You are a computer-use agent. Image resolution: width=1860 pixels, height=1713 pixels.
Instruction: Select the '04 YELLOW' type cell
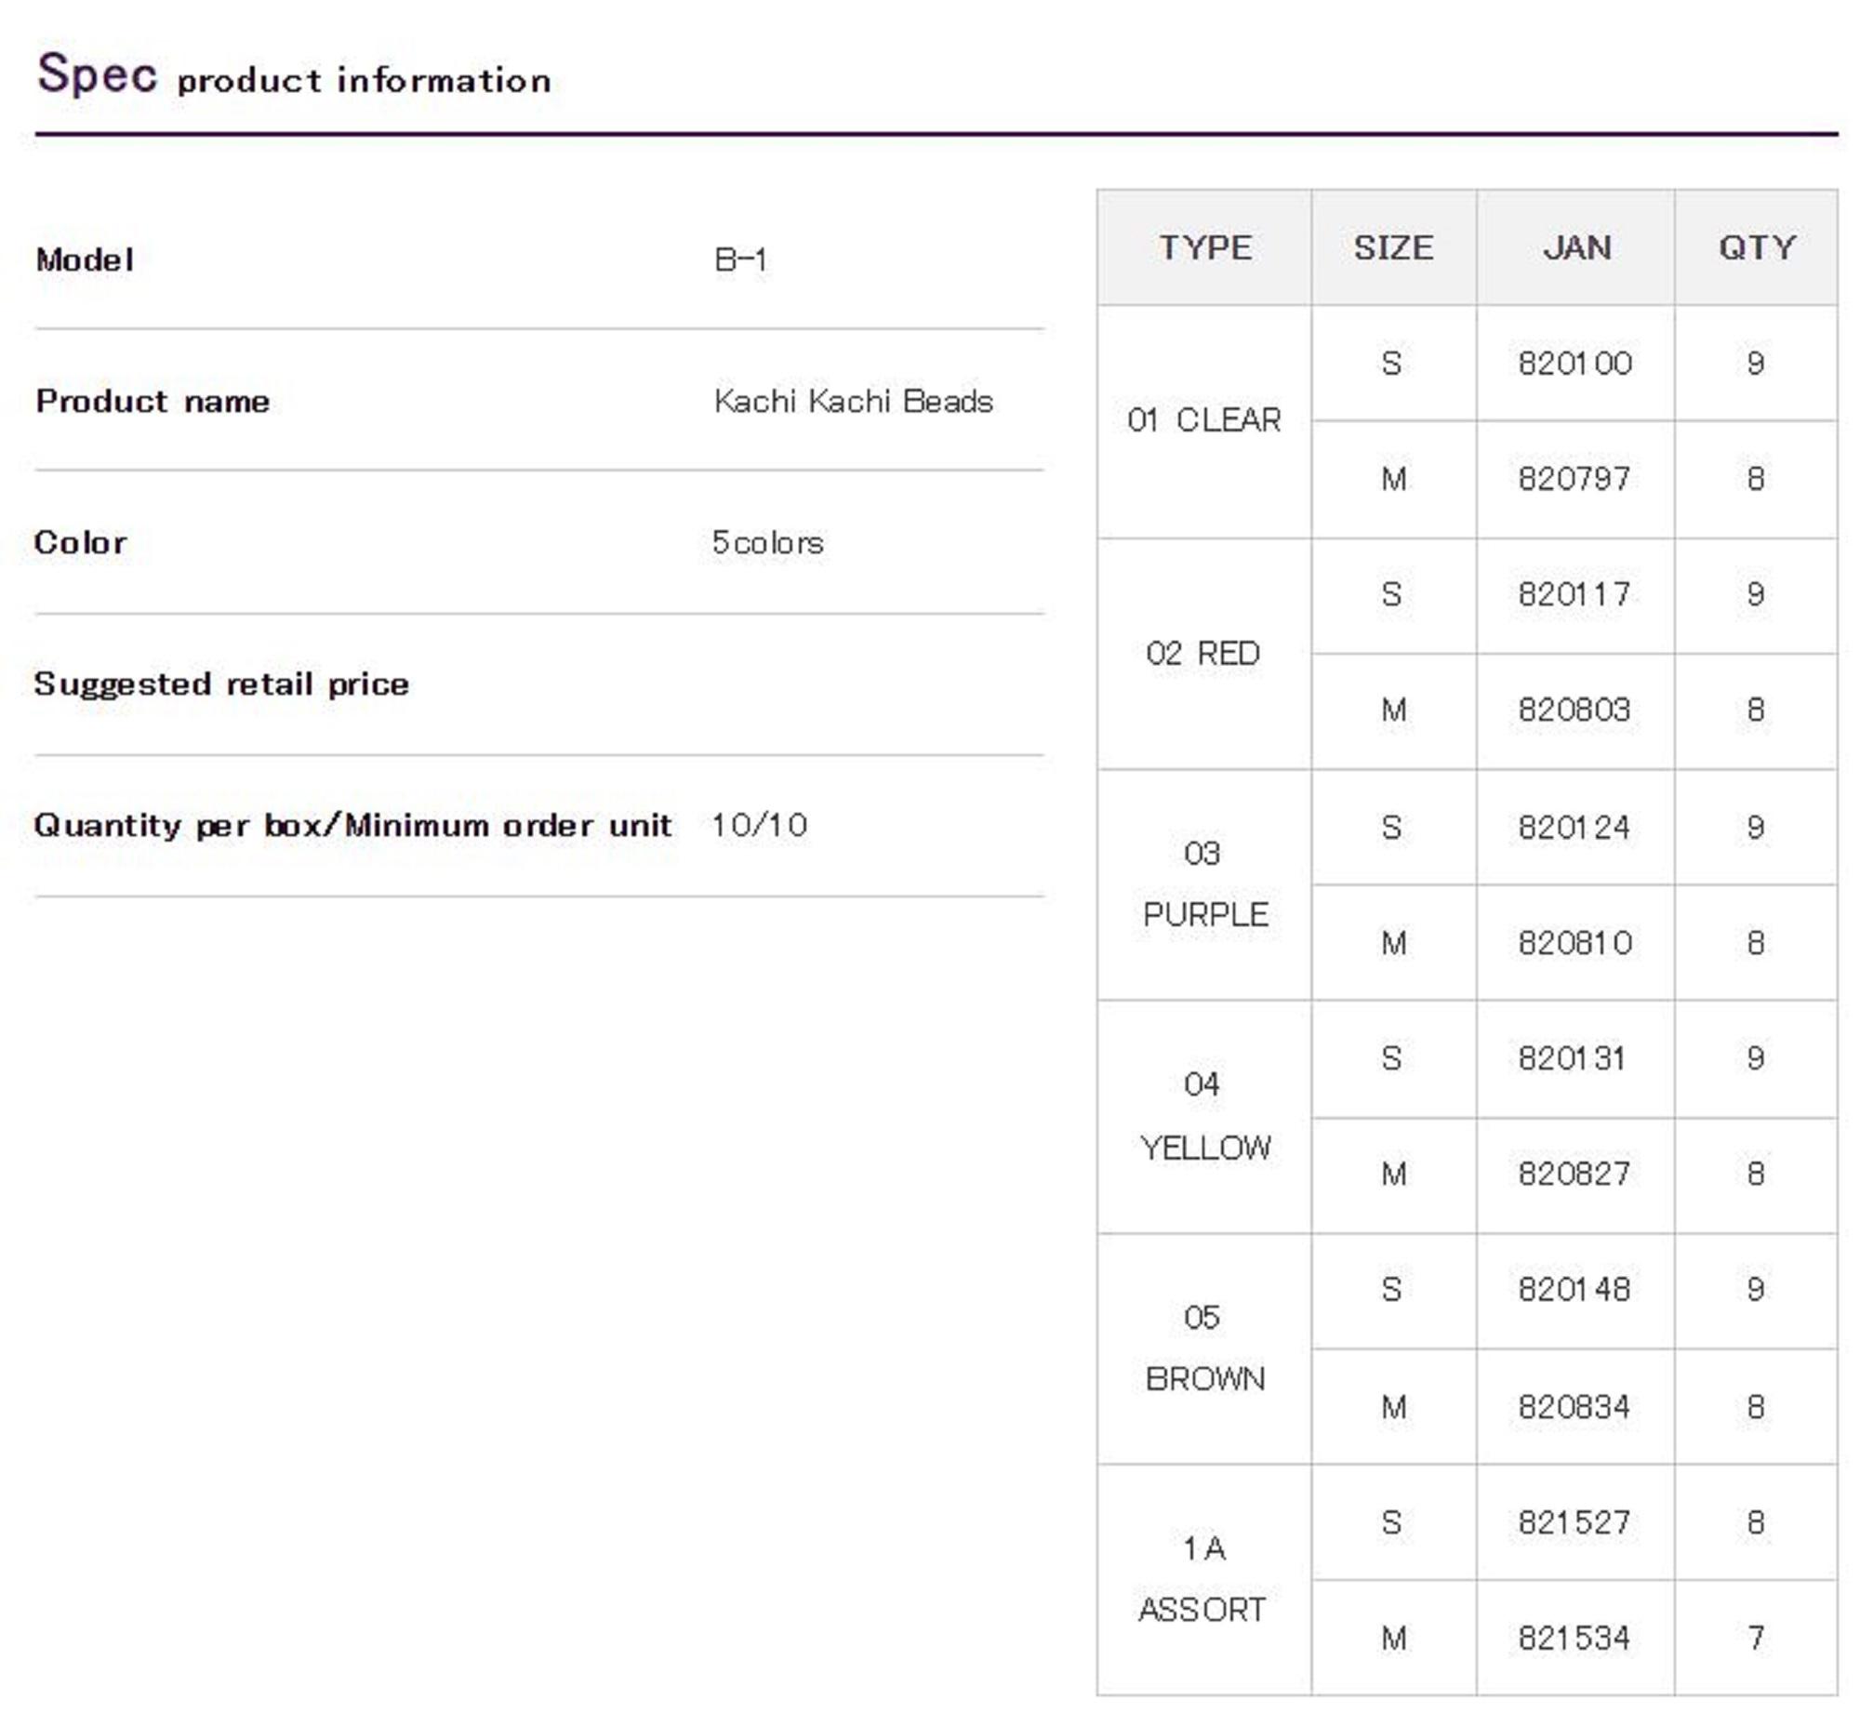(1204, 1117)
